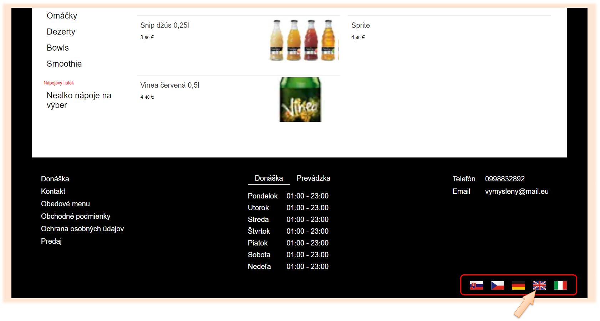Click the United Kingdom flag icon
Screen dimensions: 600x321
[x=539, y=285]
